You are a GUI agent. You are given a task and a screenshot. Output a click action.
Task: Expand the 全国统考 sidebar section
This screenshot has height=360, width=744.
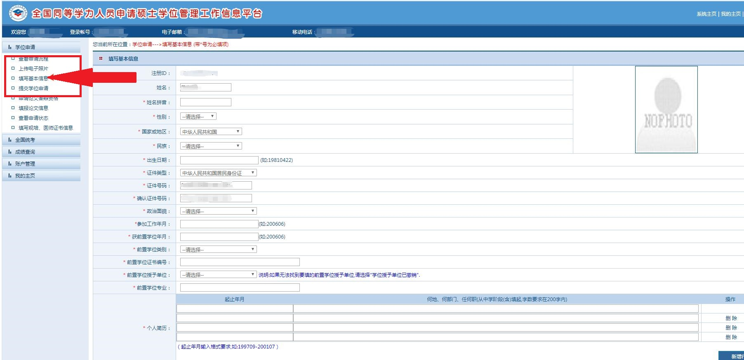point(25,140)
